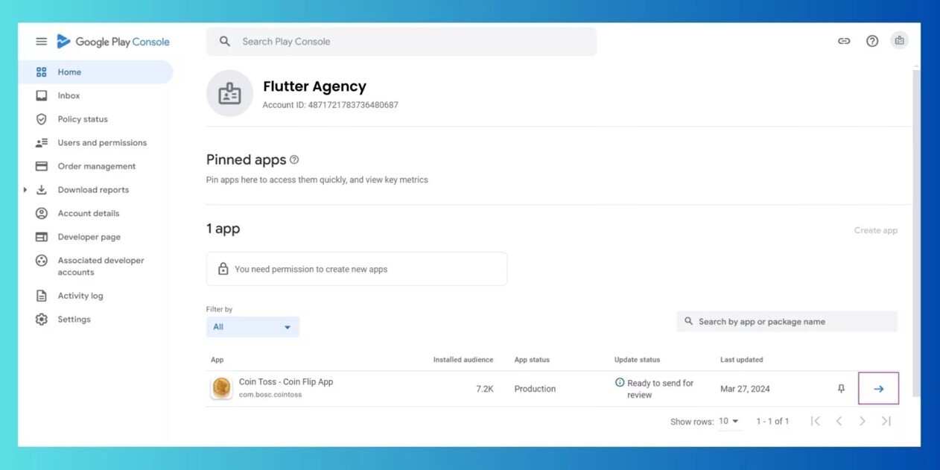Image resolution: width=940 pixels, height=470 pixels.
Task: Click the Ready to send info icon
Action: pos(620,382)
